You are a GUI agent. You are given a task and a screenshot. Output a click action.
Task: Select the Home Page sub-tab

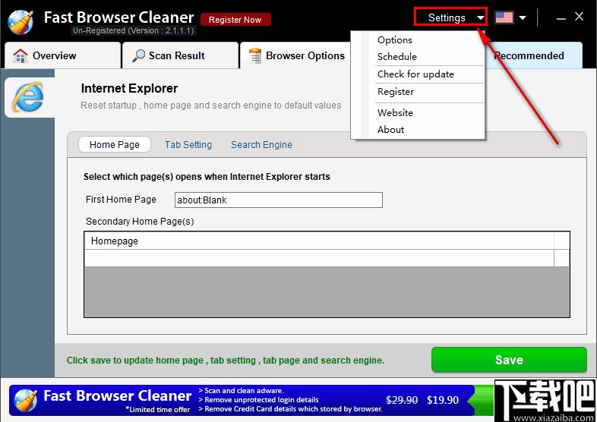(x=115, y=145)
